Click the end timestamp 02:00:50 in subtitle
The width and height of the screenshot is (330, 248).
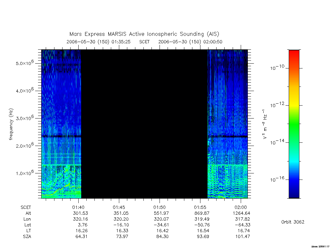coord(213,42)
